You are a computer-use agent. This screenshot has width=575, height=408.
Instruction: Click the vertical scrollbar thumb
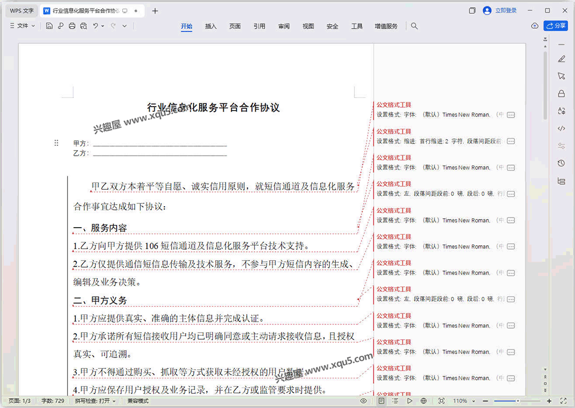545,85
